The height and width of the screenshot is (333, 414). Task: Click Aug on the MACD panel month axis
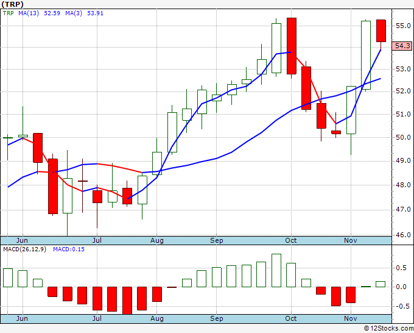157,318
